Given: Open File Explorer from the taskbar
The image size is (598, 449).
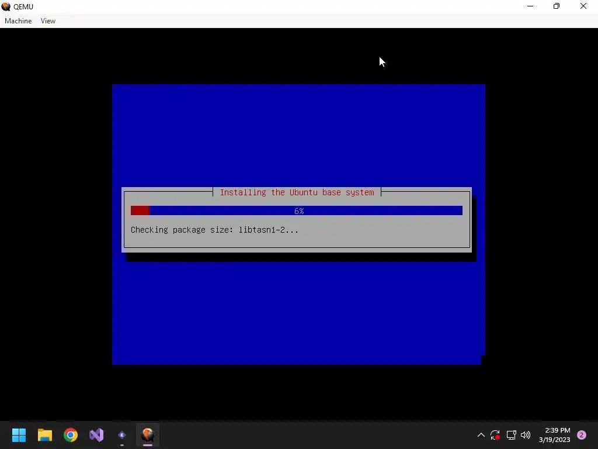Looking at the screenshot, I should pyautogui.click(x=44, y=435).
